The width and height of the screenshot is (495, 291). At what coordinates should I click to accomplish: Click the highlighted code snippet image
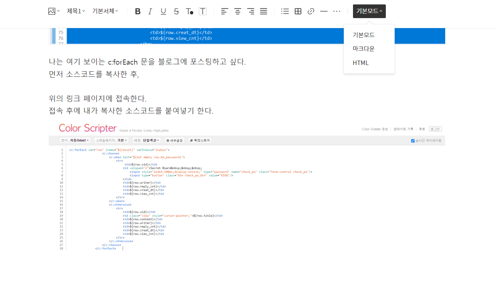click(x=247, y=36)
